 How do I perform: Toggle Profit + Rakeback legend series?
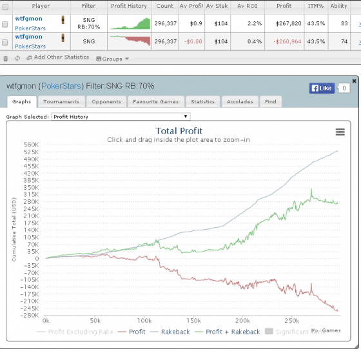pos(227,332)
